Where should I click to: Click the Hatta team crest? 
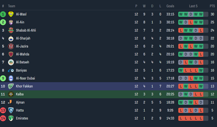(x=11, y=110)
